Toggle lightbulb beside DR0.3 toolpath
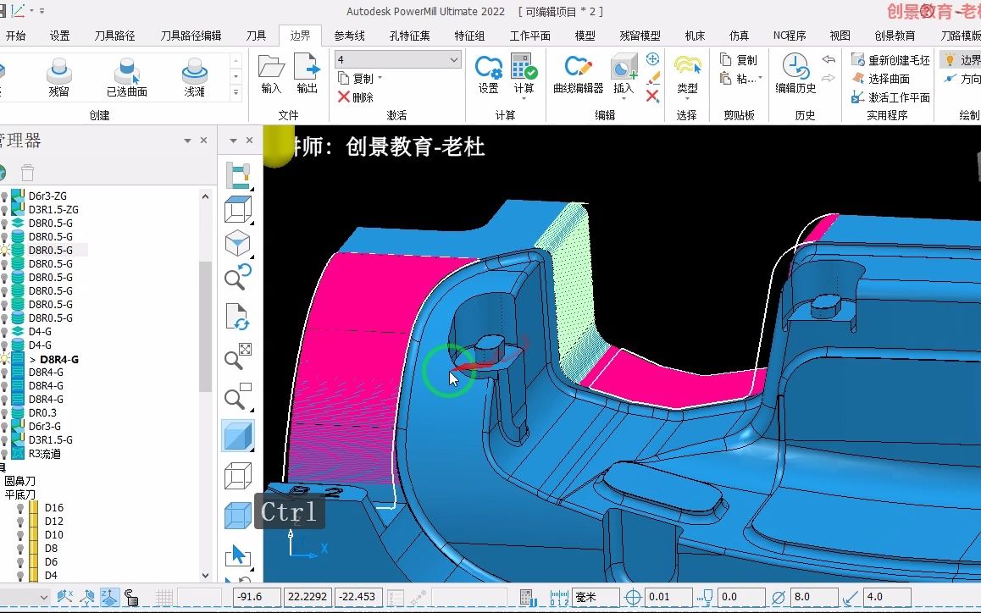This screenshot has height=613, width=981. (5, 413)
